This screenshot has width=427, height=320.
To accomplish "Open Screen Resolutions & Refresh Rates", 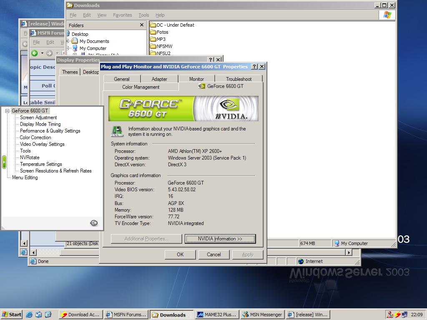I will coord(55,171).
